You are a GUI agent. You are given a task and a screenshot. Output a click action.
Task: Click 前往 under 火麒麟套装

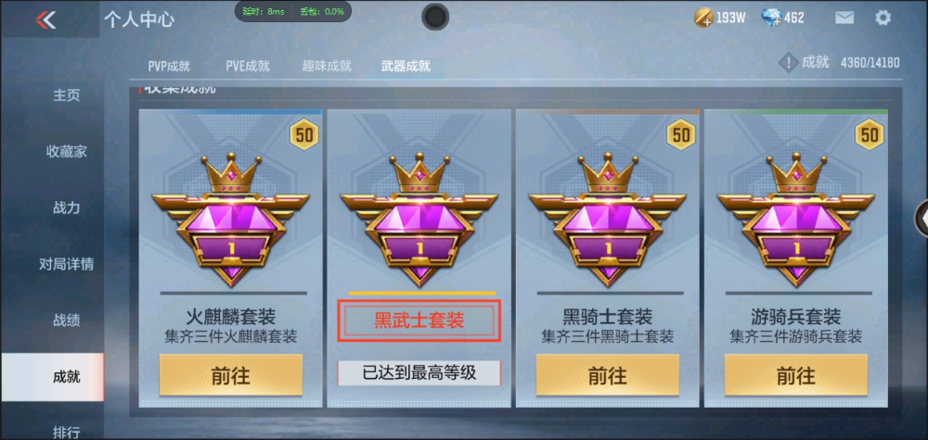[x=231, y=375]
